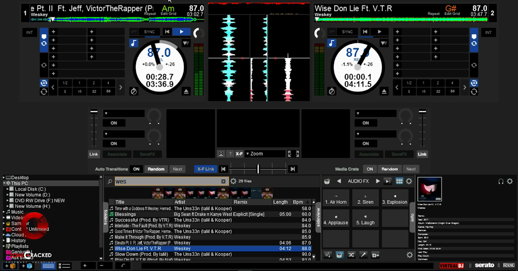
Task: Open second effect dropdown, right FX panel
Action: [x=376, y=134]
